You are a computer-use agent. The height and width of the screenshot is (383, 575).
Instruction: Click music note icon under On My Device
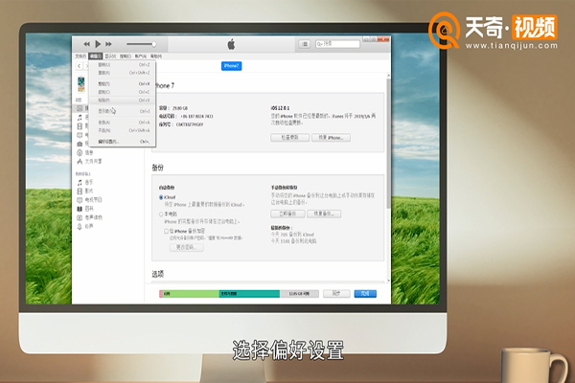(80, 182)
